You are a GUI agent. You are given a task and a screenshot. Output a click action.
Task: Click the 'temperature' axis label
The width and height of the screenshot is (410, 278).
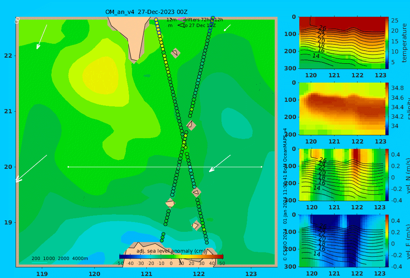click(404, 43)
